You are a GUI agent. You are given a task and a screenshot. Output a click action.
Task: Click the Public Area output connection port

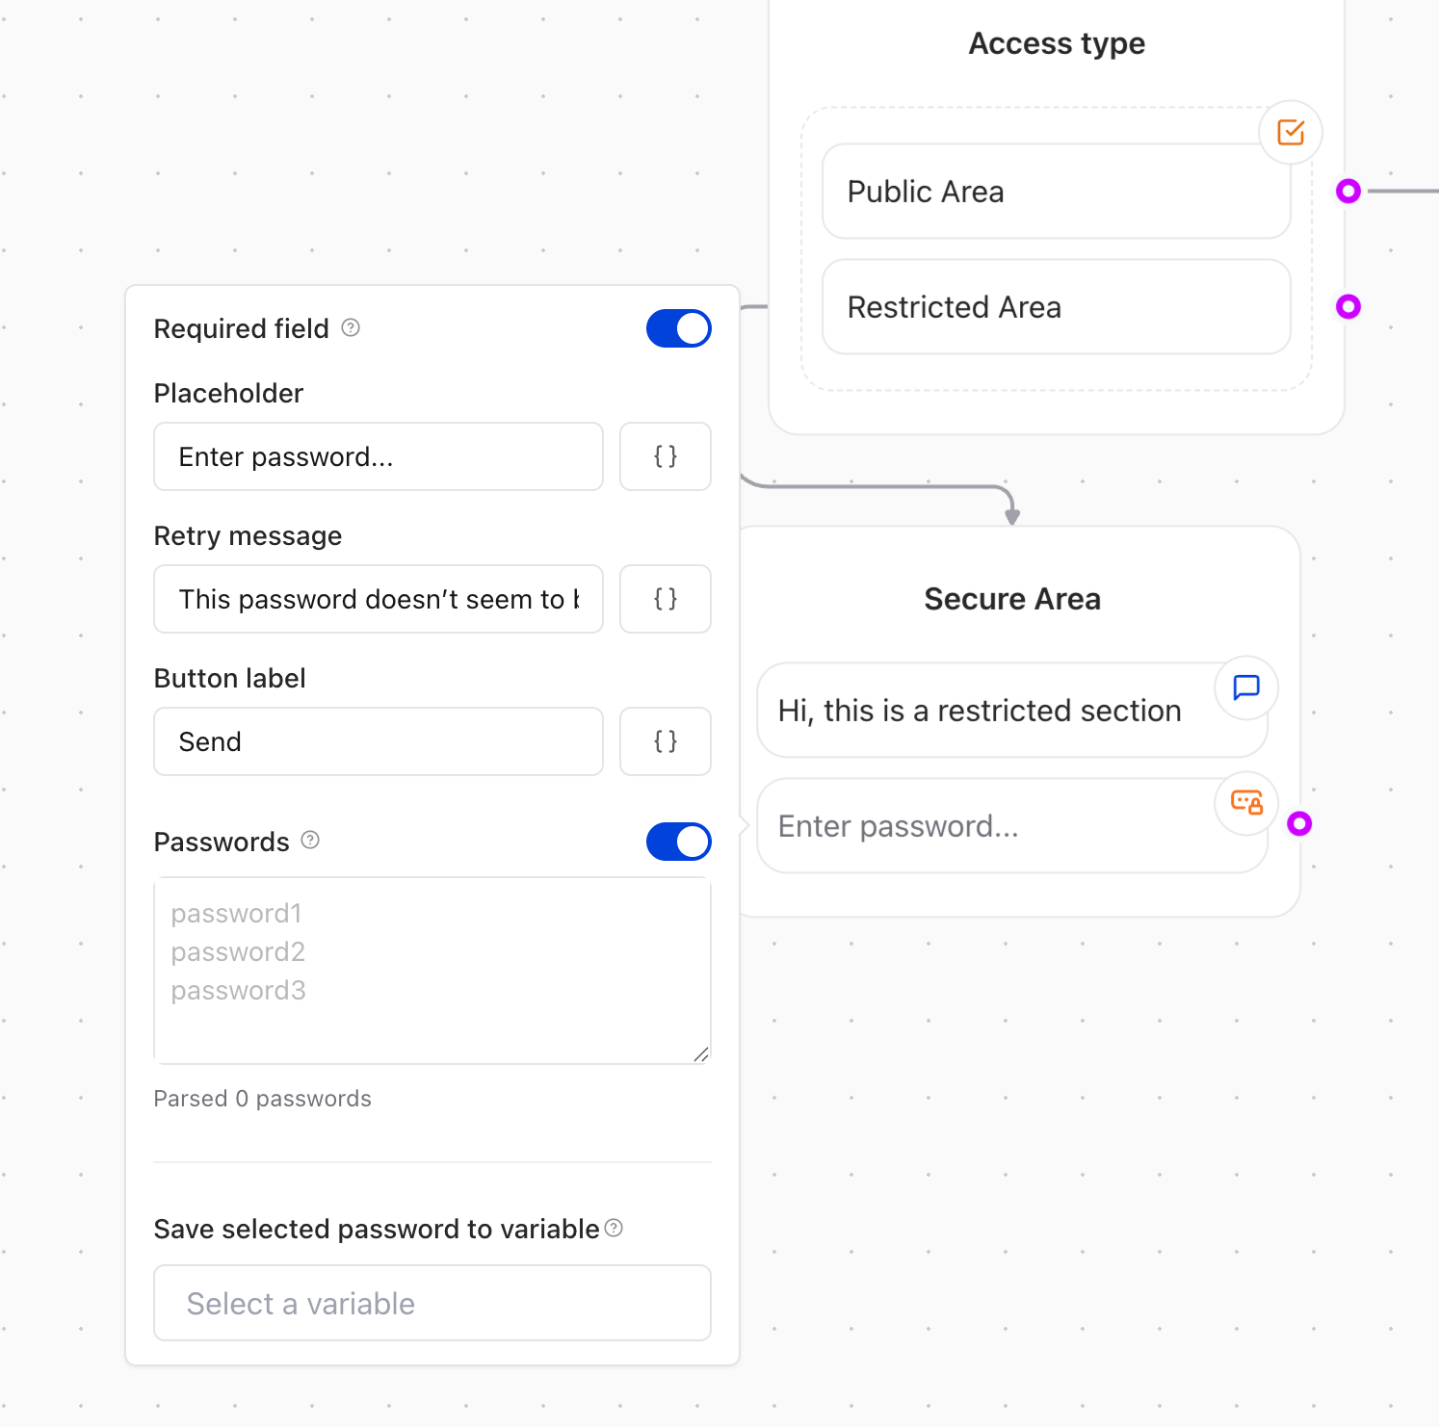pyautogui.click(x=1348, y=192)
